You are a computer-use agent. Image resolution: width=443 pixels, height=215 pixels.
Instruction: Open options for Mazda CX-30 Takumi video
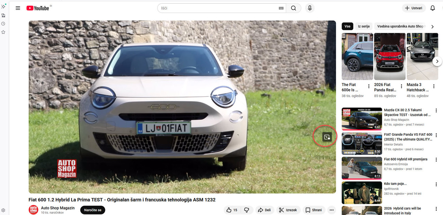[436, 111]
